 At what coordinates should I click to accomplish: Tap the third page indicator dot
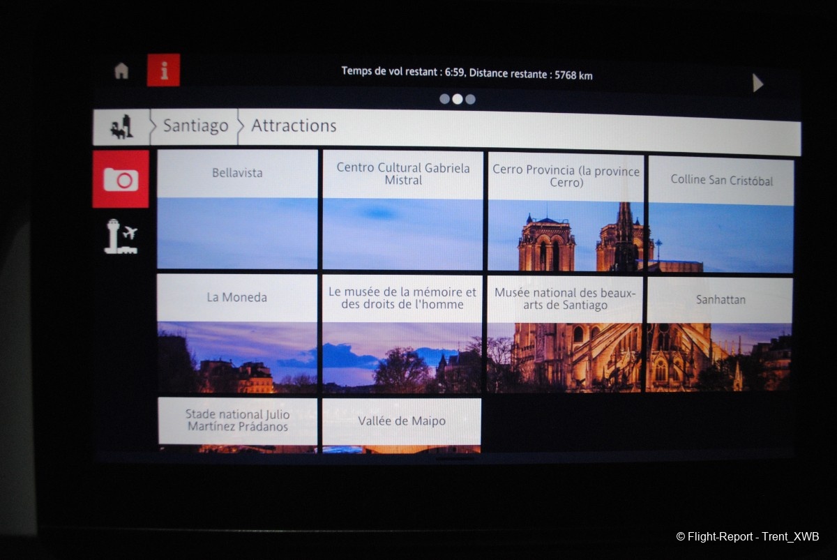(x=471, y=99)
